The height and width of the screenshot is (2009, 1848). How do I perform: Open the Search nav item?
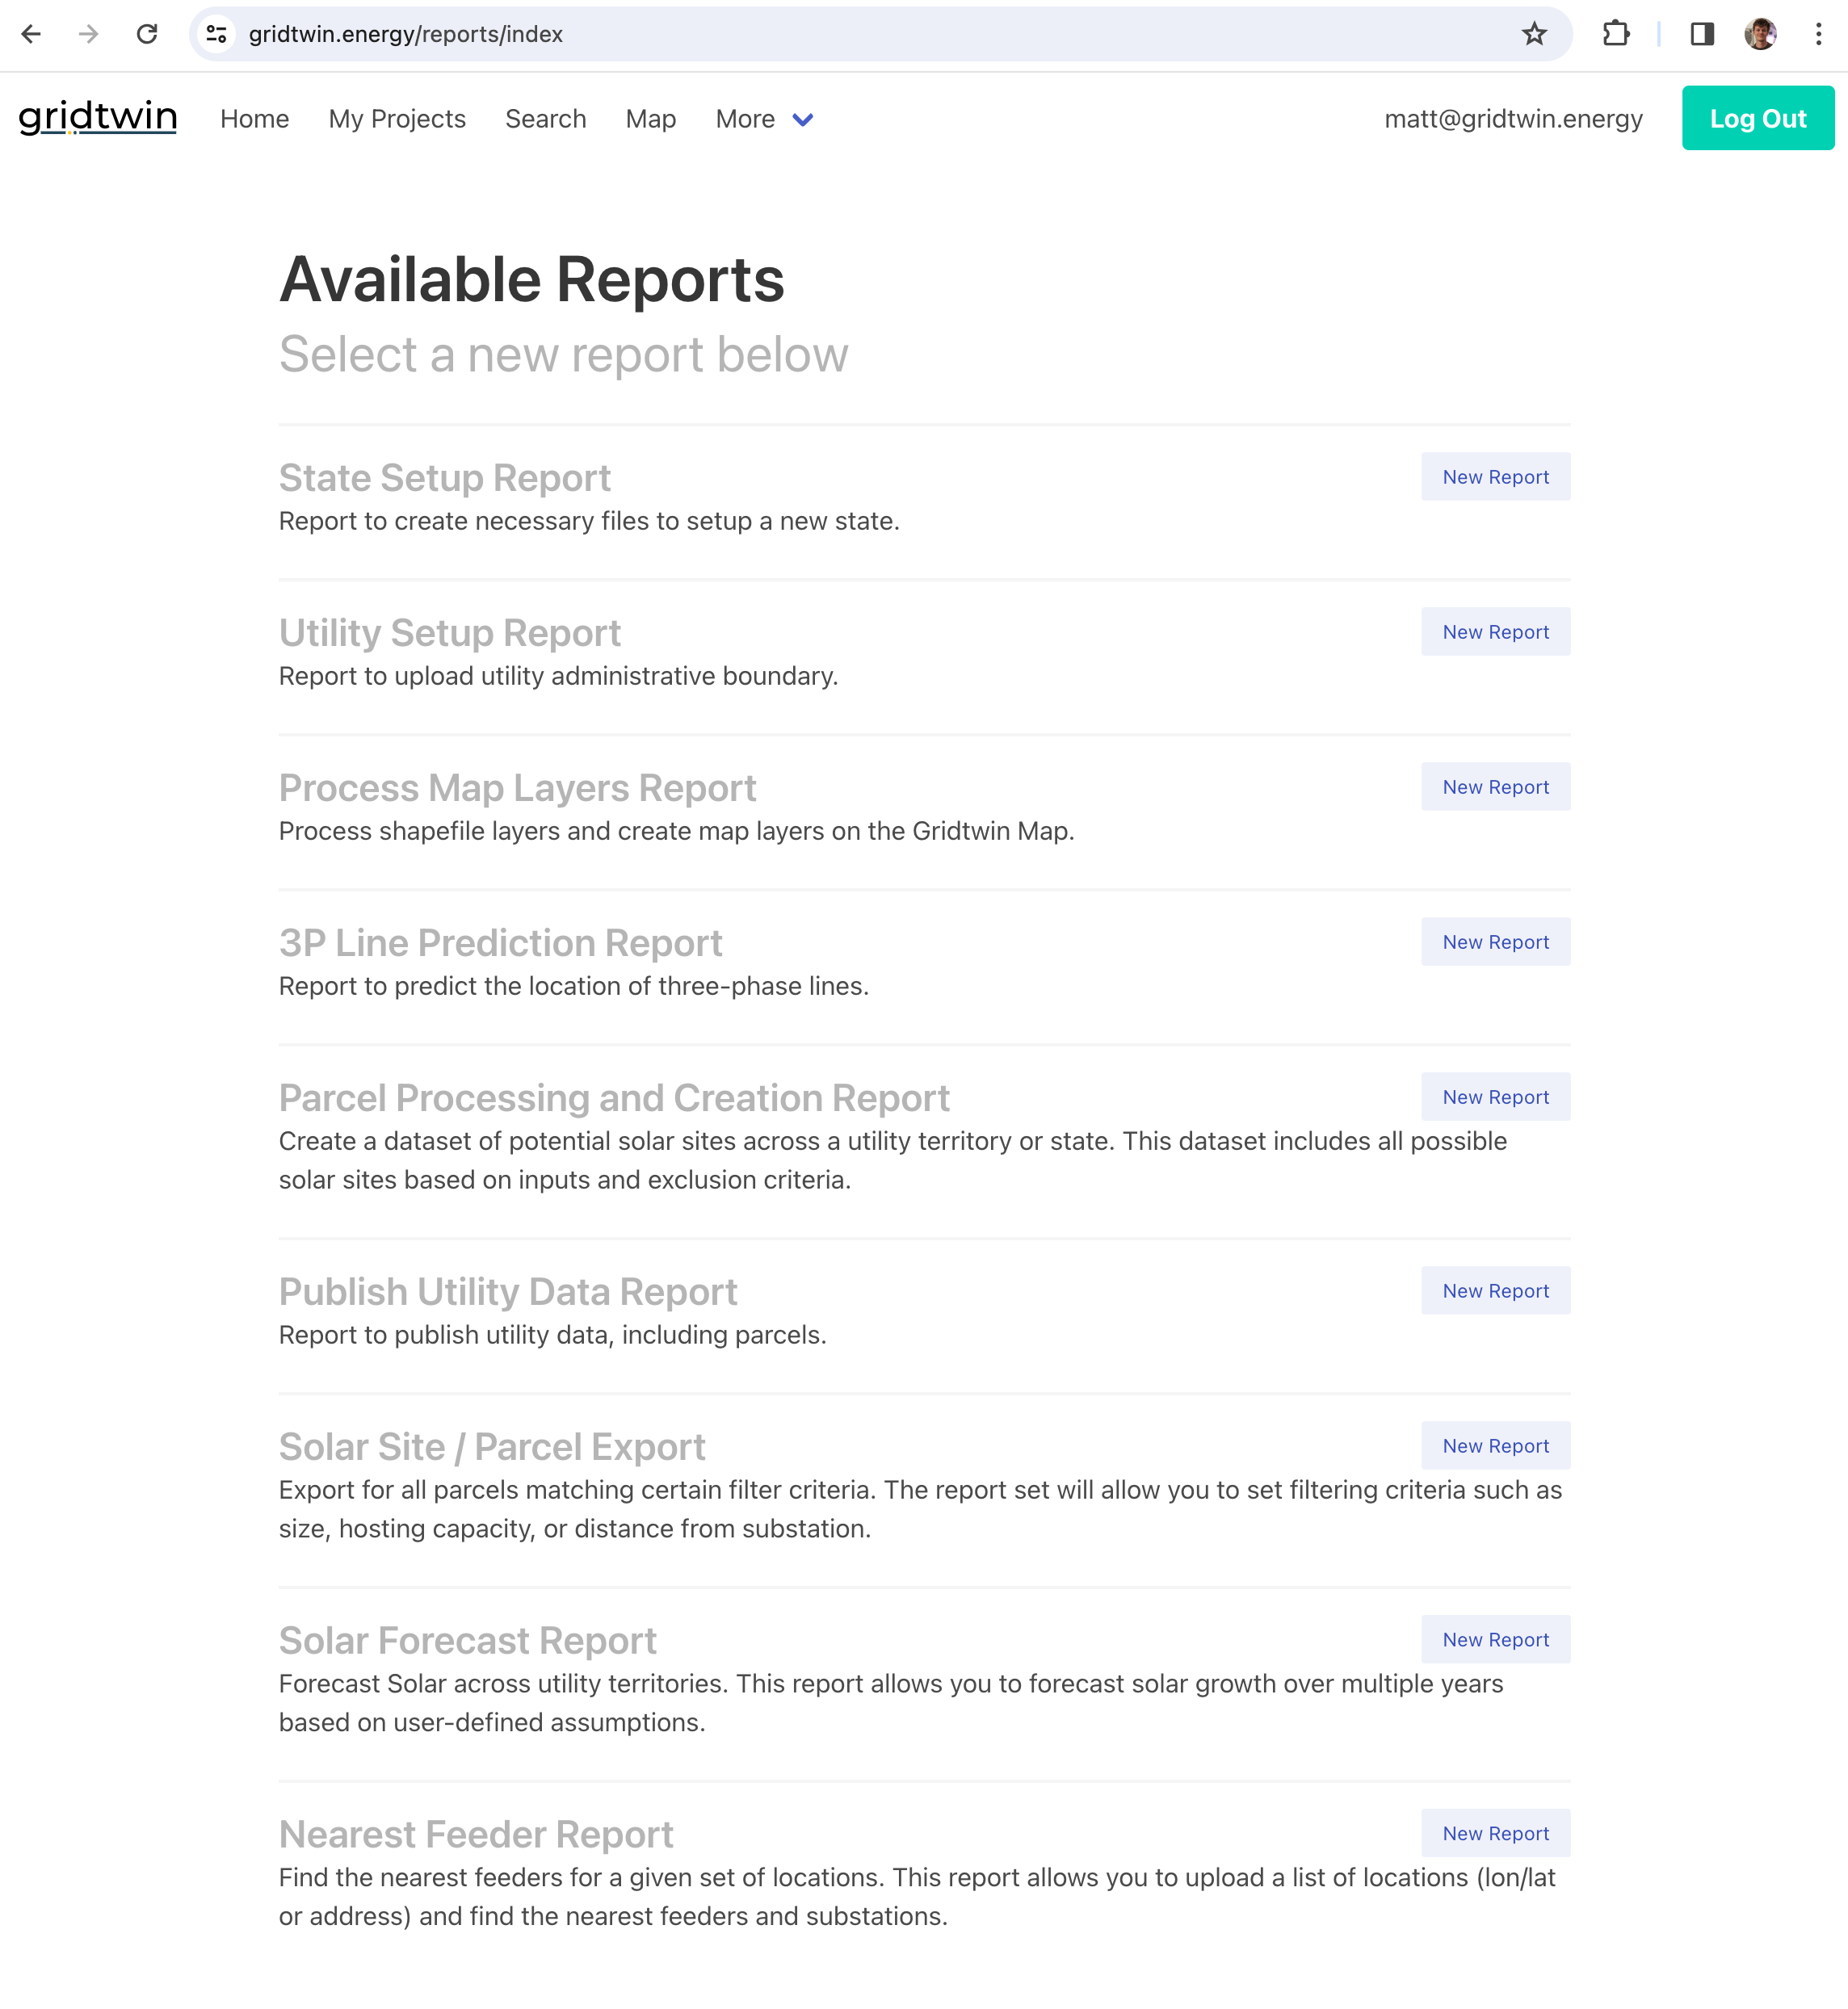pos(545,119)
